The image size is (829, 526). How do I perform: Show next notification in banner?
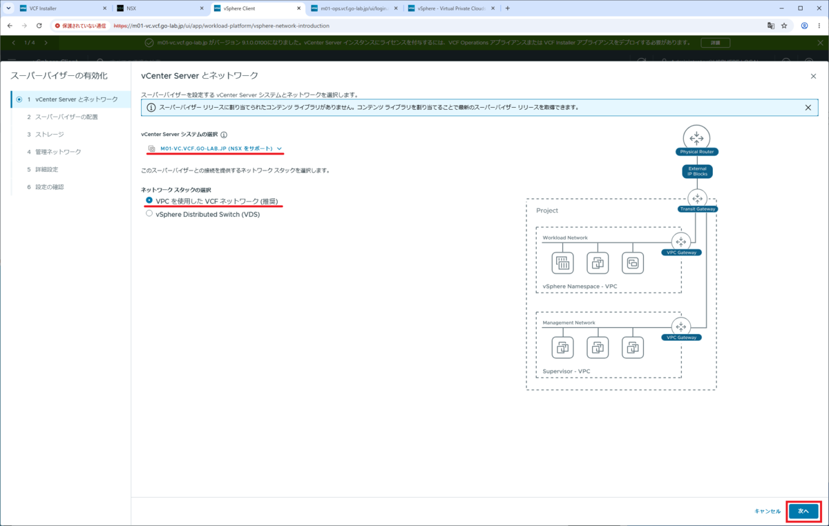pyautogui.click(x=46, y=43)
